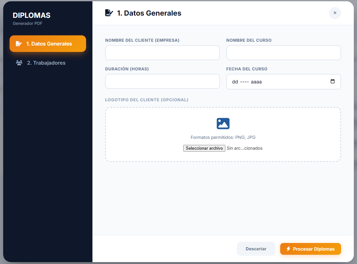Click into the Duración (Horas) field
Screen dimensions: 357x264
(x=162, y=82)
